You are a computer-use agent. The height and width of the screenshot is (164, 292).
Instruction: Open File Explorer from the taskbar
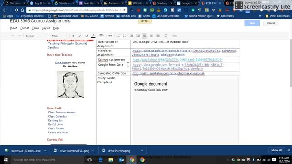pos(110,160)
